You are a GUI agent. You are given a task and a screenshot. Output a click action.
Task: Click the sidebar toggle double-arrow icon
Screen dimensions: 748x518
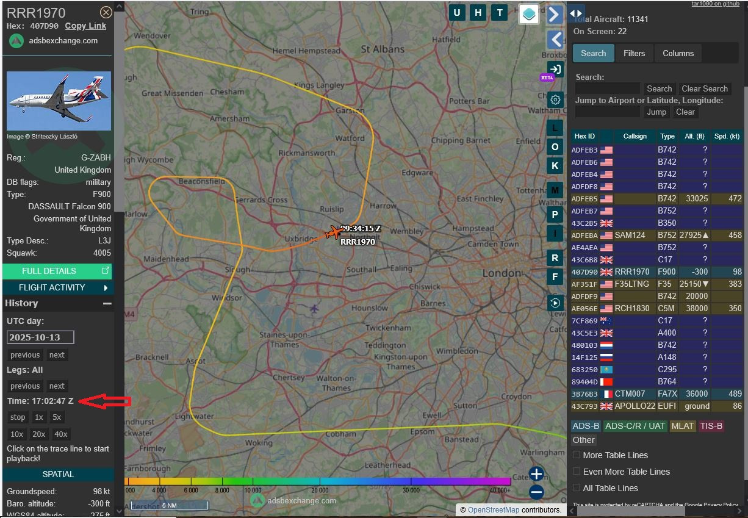click(x=576, y=13)
